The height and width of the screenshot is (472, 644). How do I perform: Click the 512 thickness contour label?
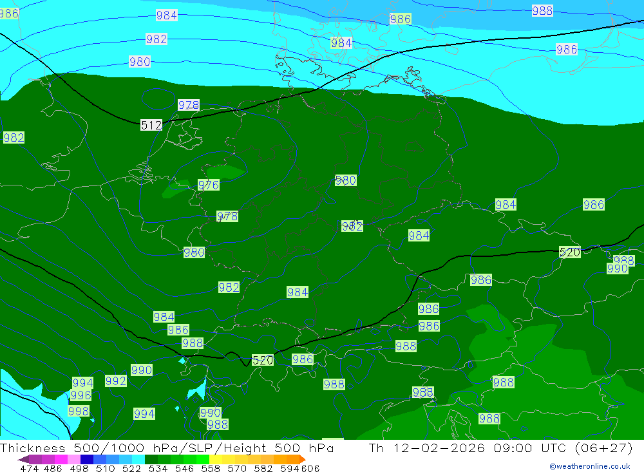151,125
